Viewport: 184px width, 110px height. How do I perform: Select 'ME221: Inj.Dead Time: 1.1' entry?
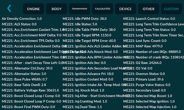click(x=82, y=107)
